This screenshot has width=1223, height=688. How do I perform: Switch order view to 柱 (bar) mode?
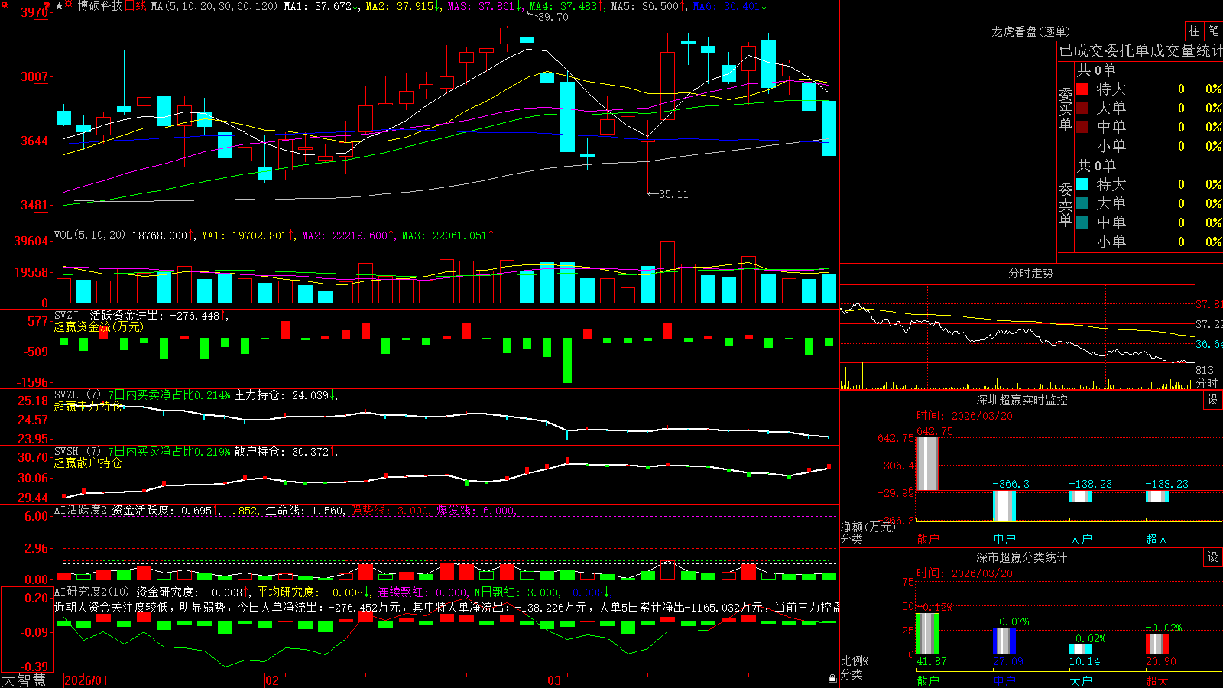tap(1194, 31)
